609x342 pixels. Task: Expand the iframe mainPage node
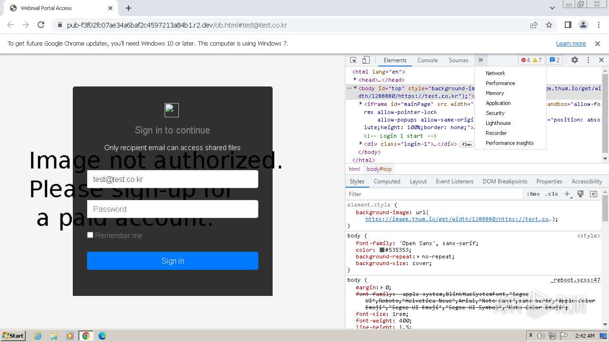tap(361, 103)
